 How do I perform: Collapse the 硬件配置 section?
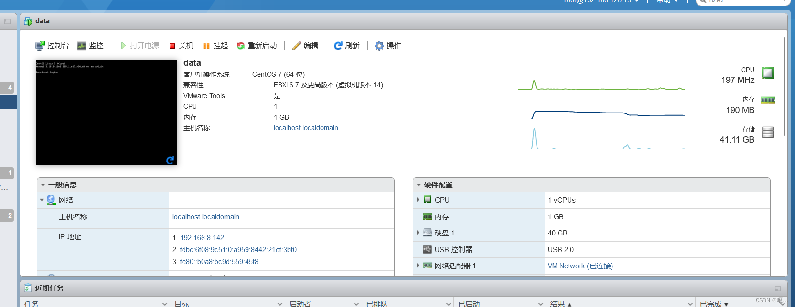tap(419, 185)
